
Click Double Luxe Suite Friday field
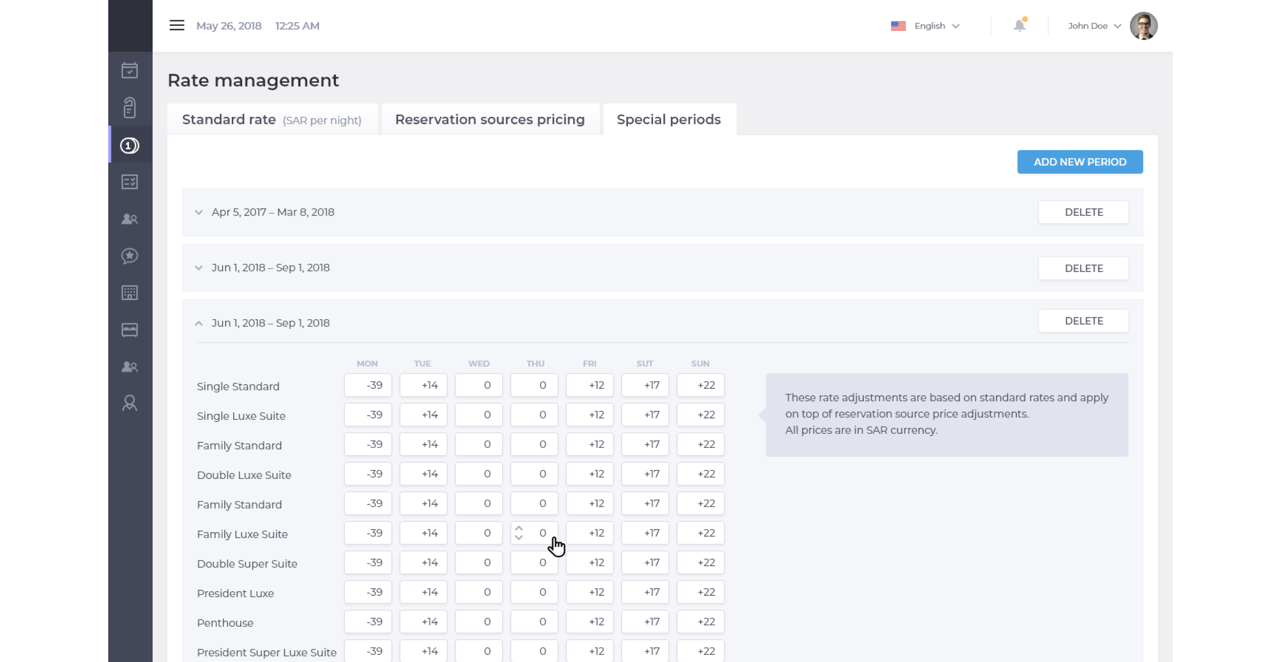589,474
